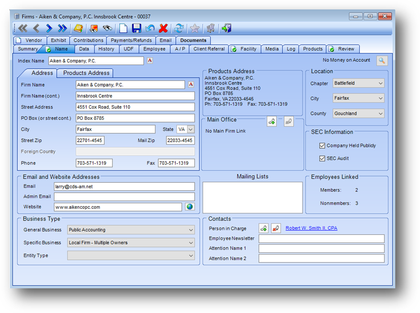Click the A icon beside Firm Name
Viewport: 420px width, 313px height.
point(191,84)
